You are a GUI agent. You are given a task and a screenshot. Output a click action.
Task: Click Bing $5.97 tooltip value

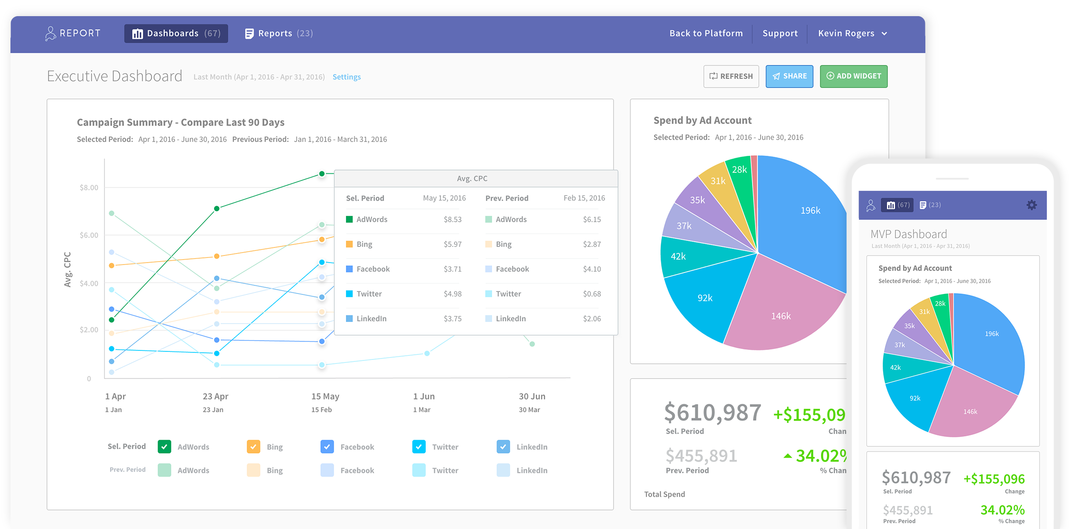(452, 244)
